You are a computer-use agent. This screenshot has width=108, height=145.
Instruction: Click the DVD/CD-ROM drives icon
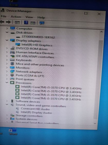coord(13,48)
